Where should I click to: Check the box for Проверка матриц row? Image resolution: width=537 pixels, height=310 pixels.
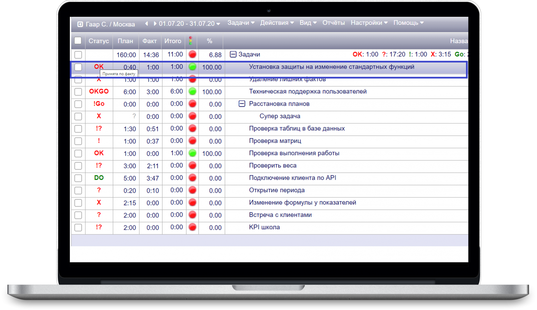[78, 141]
